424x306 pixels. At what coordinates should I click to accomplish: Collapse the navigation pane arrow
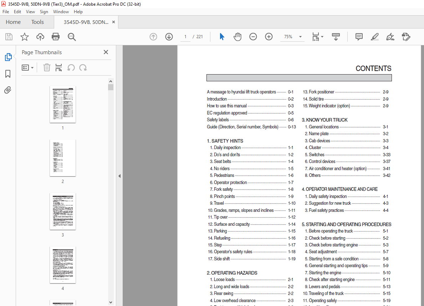(x=119, y=176)
